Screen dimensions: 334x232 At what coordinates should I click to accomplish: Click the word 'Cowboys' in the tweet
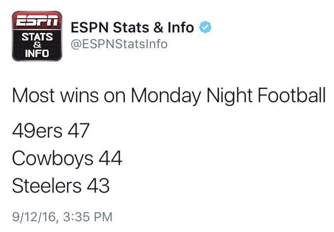53,159
